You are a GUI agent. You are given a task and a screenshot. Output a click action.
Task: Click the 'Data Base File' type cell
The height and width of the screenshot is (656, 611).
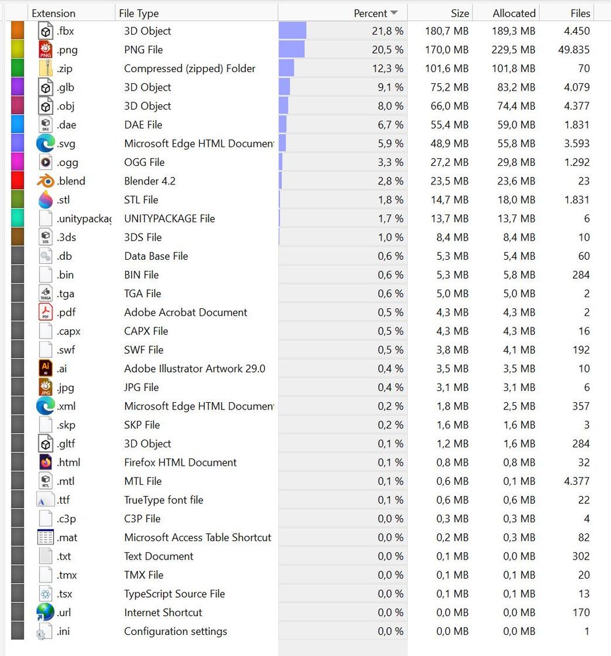[156, 256]
